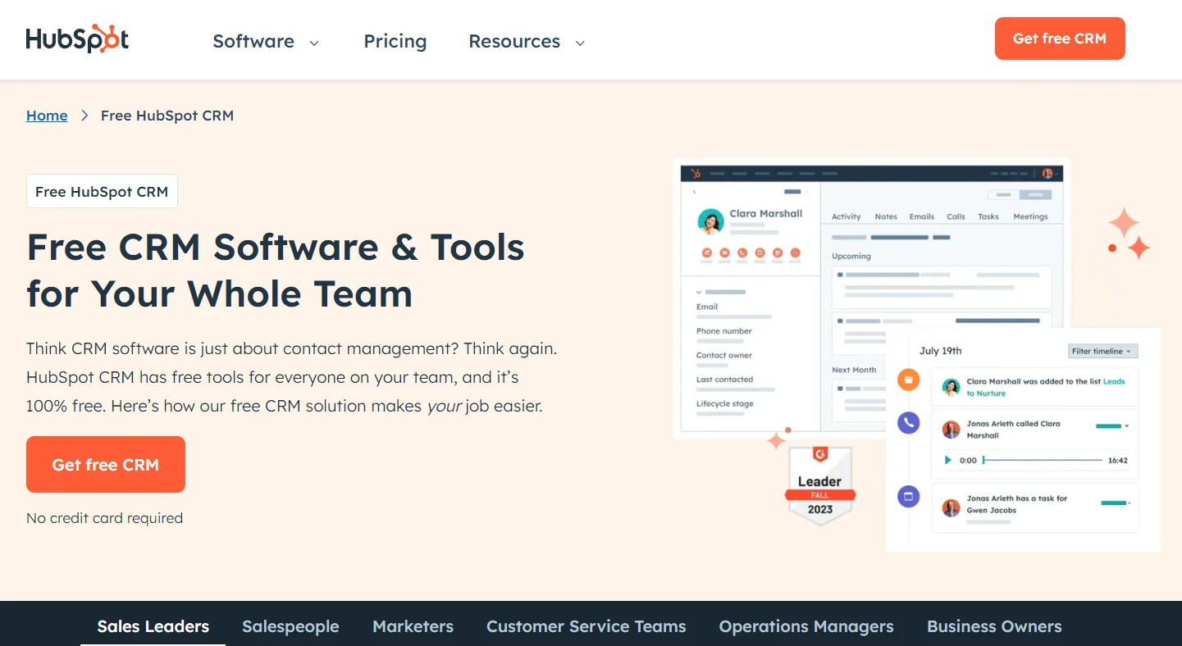Click the phone call icon under Clara Marshall
This screenshot has height=646, width=1182.
pyautogui.click(x=742, y=253)
